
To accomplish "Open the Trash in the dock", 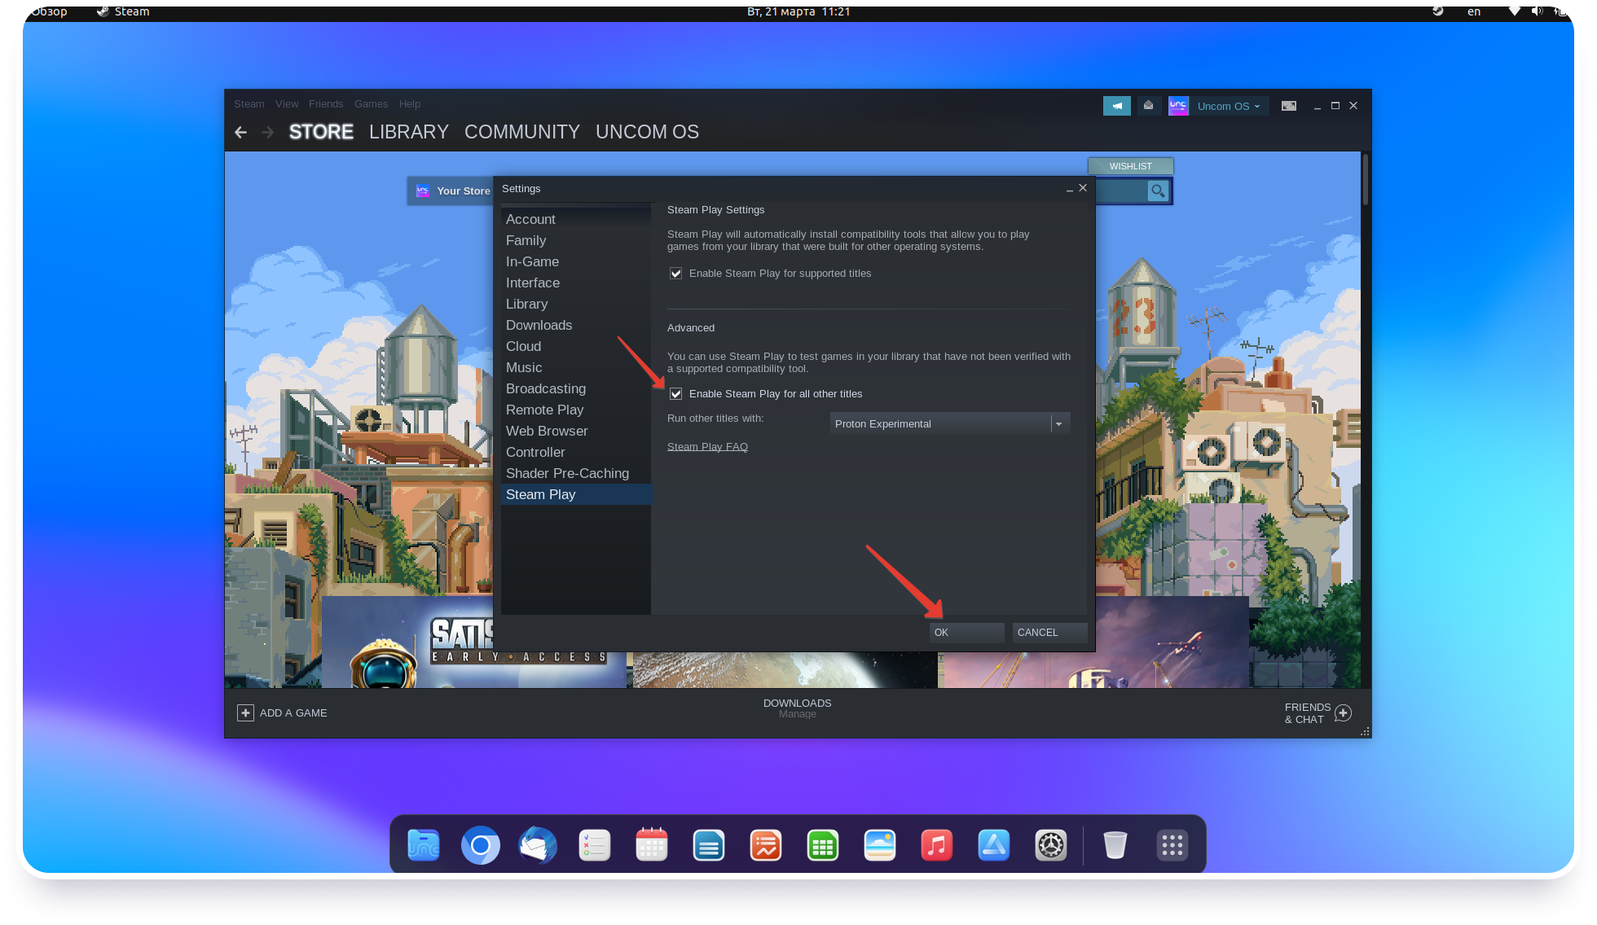I will (x=1115, y=845).
